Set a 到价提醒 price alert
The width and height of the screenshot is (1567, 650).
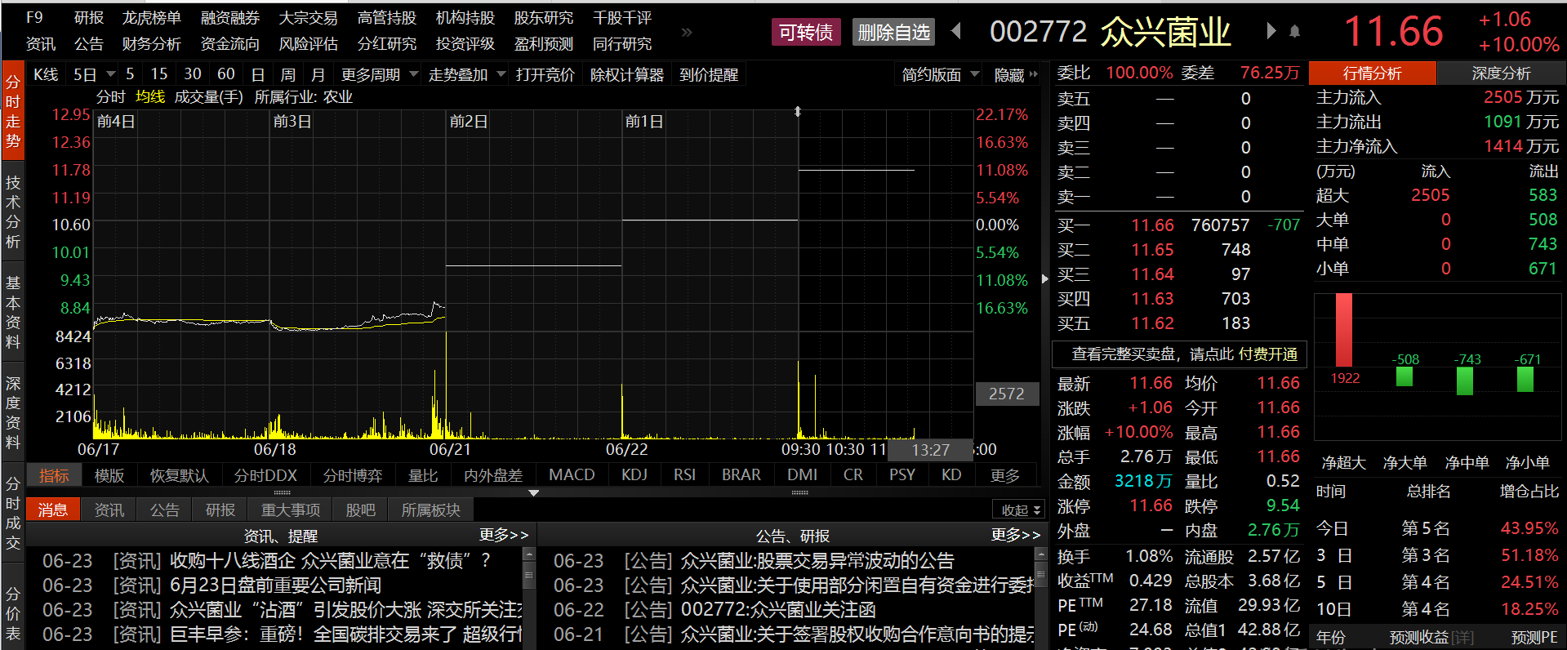tap(709, 74)
